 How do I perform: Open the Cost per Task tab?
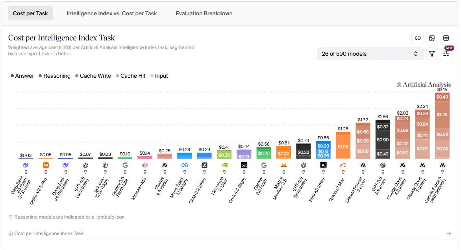[x=30, y=13]
